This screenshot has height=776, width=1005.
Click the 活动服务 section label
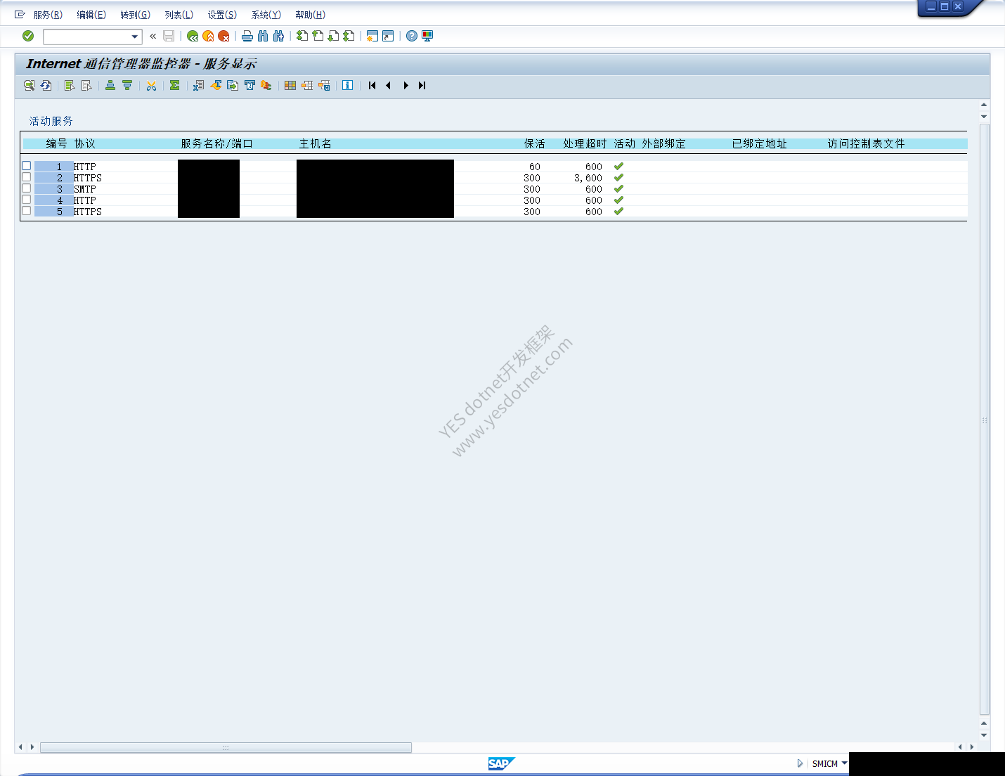tap(51, 121)
